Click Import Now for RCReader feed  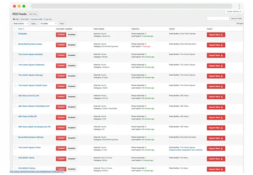coord(215,34)
